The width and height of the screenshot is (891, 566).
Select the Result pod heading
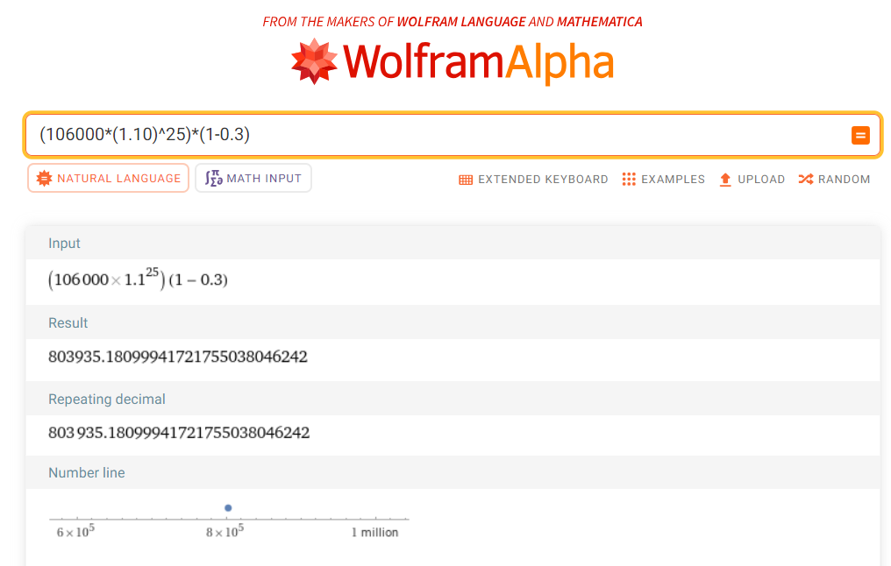coord(68,323)
